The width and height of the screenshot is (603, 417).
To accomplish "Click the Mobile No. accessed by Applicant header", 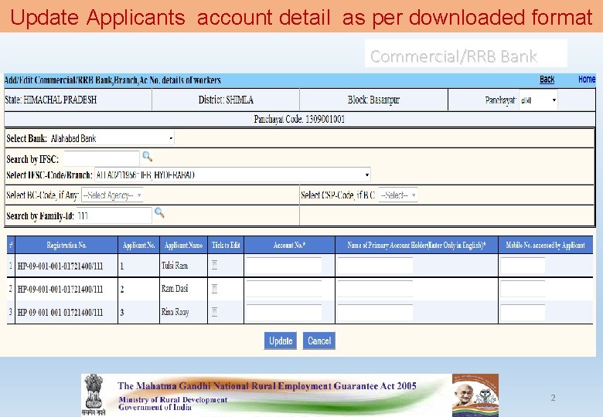I will [x=545, y=245].
